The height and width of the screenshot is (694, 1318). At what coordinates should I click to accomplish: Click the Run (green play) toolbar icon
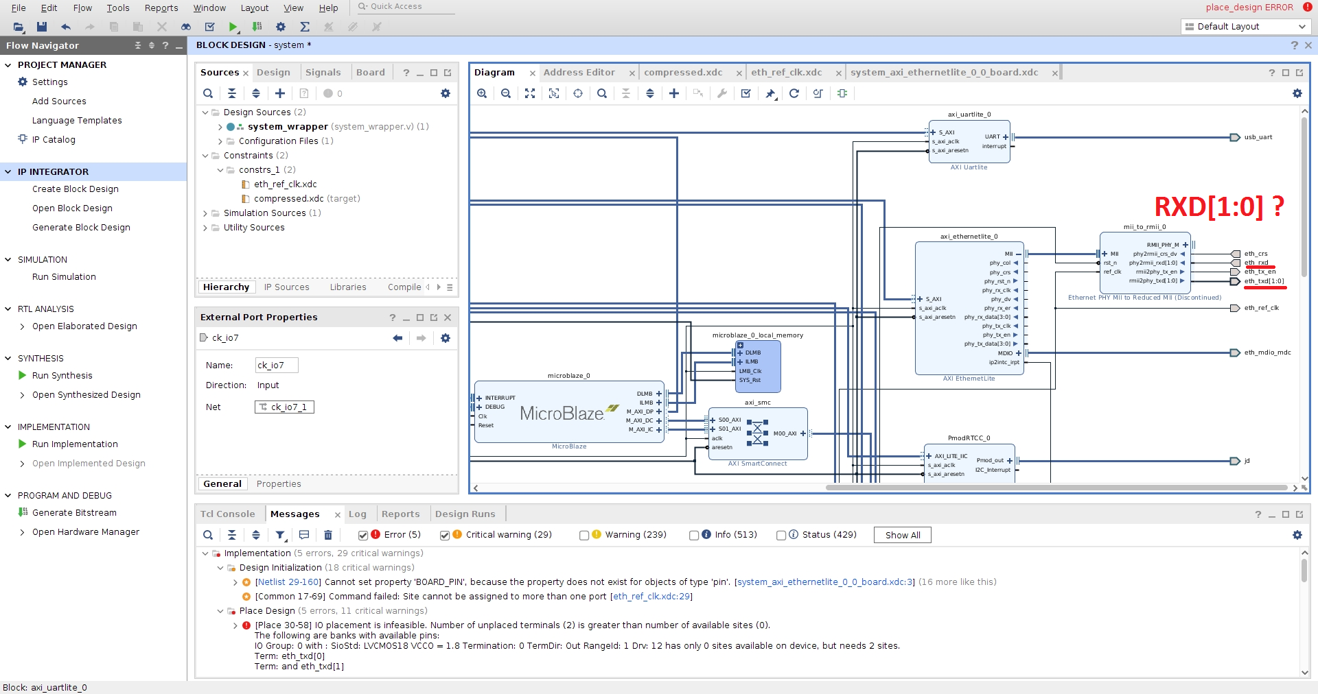(x=233, y=27)
